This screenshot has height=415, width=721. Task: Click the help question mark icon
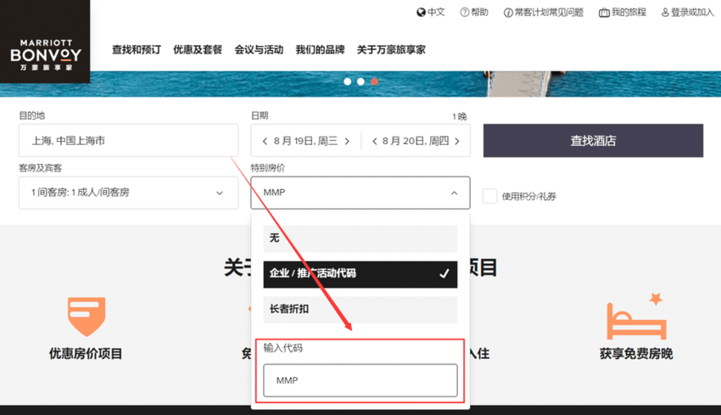pos(464,13)
